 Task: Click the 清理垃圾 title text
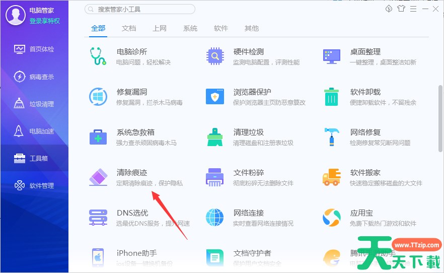[x=249, y=132]
